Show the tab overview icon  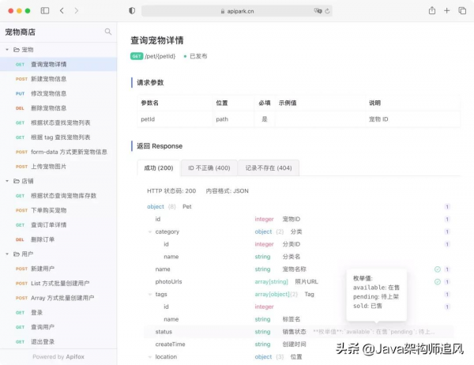(x=462, y=11)
